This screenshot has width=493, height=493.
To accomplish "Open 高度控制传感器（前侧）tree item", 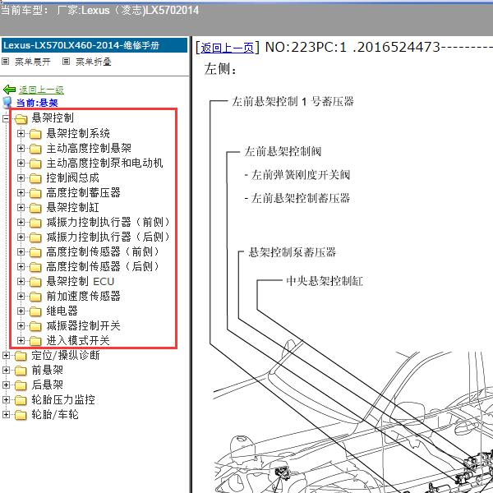I will click(103, 251).
